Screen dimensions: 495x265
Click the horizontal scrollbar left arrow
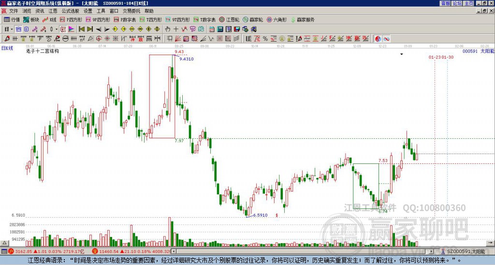click(x=174, y=251)
